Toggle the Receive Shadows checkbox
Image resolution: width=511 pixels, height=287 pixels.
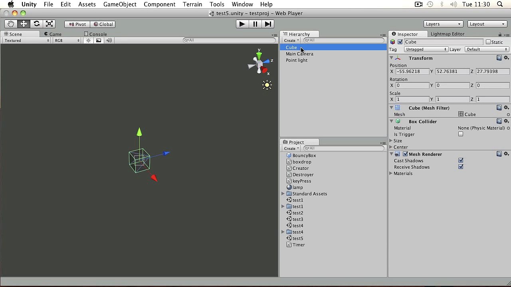[x=461, y=167]
